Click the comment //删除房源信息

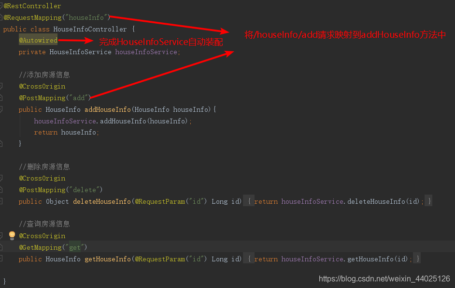click(44, 167)
